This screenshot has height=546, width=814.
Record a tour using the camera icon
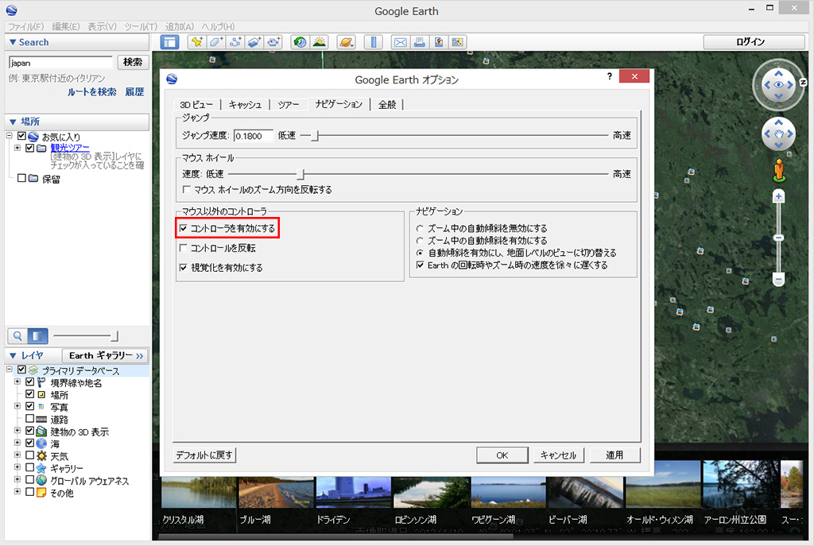[273, 42]
